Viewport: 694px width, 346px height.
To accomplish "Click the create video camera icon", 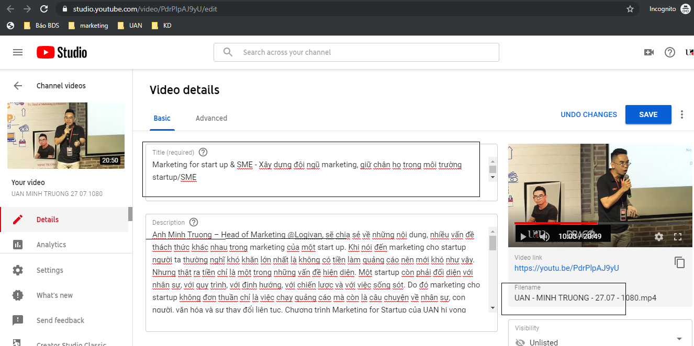I will tap(649, 52).
